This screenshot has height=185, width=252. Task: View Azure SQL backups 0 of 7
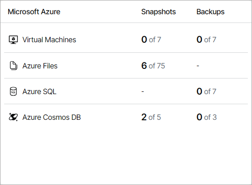tap(206, 91)
